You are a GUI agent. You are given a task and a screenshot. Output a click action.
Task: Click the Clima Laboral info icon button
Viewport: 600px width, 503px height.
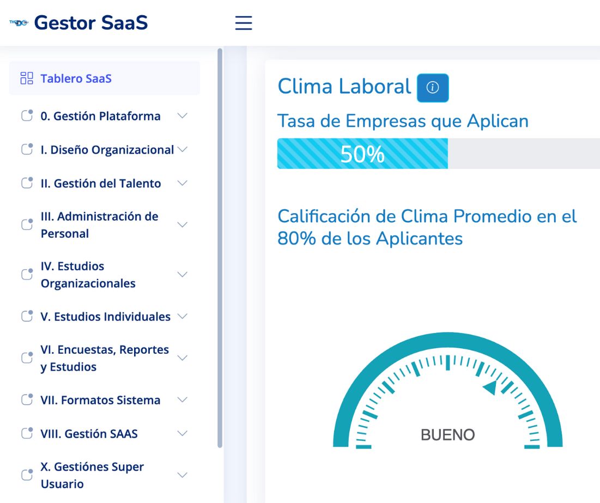pos(432,88)
